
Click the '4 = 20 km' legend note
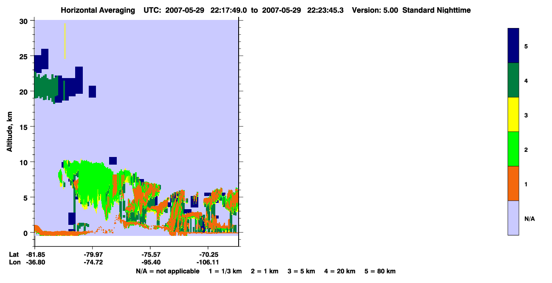(x=340, y=271)
